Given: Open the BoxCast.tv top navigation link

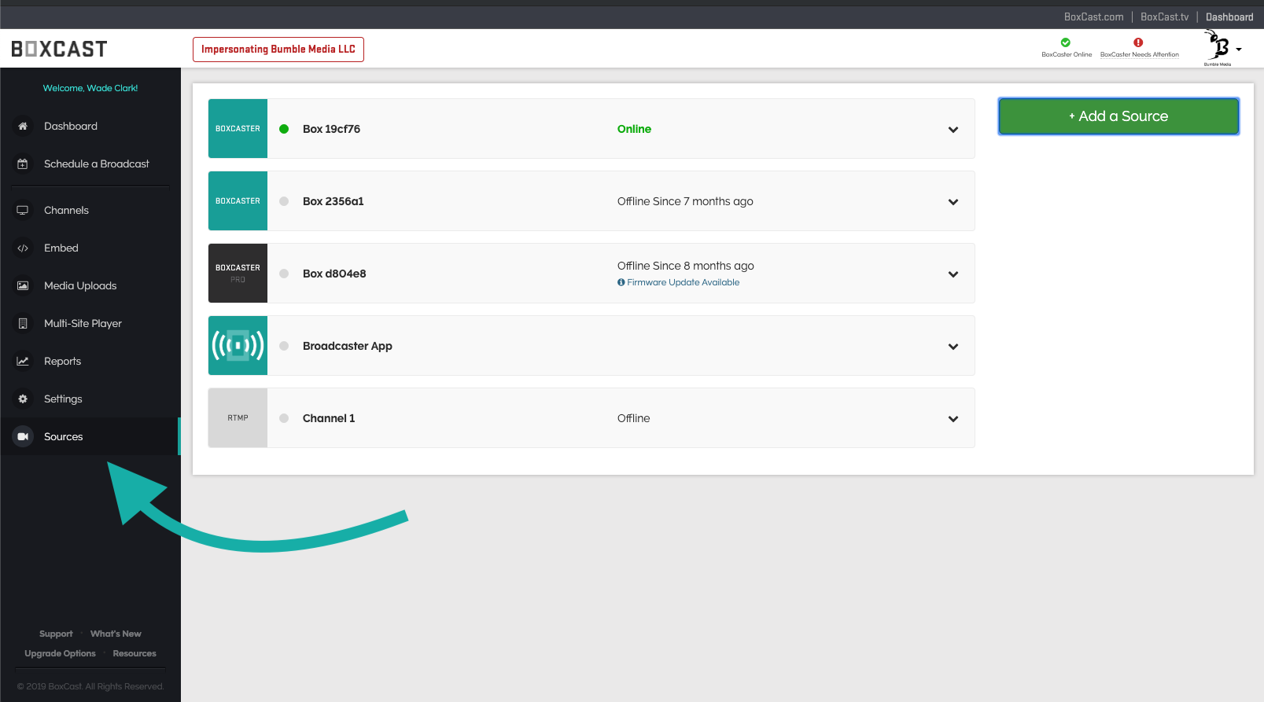Looking at the screenshot, I should tap(1164, 17).
